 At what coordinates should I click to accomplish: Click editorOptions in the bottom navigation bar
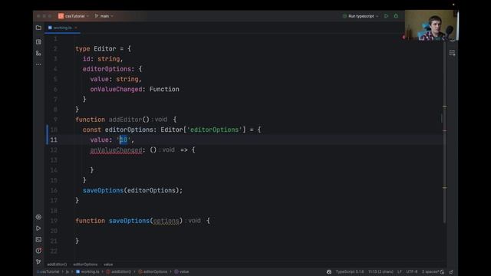(x=153, y=271)
